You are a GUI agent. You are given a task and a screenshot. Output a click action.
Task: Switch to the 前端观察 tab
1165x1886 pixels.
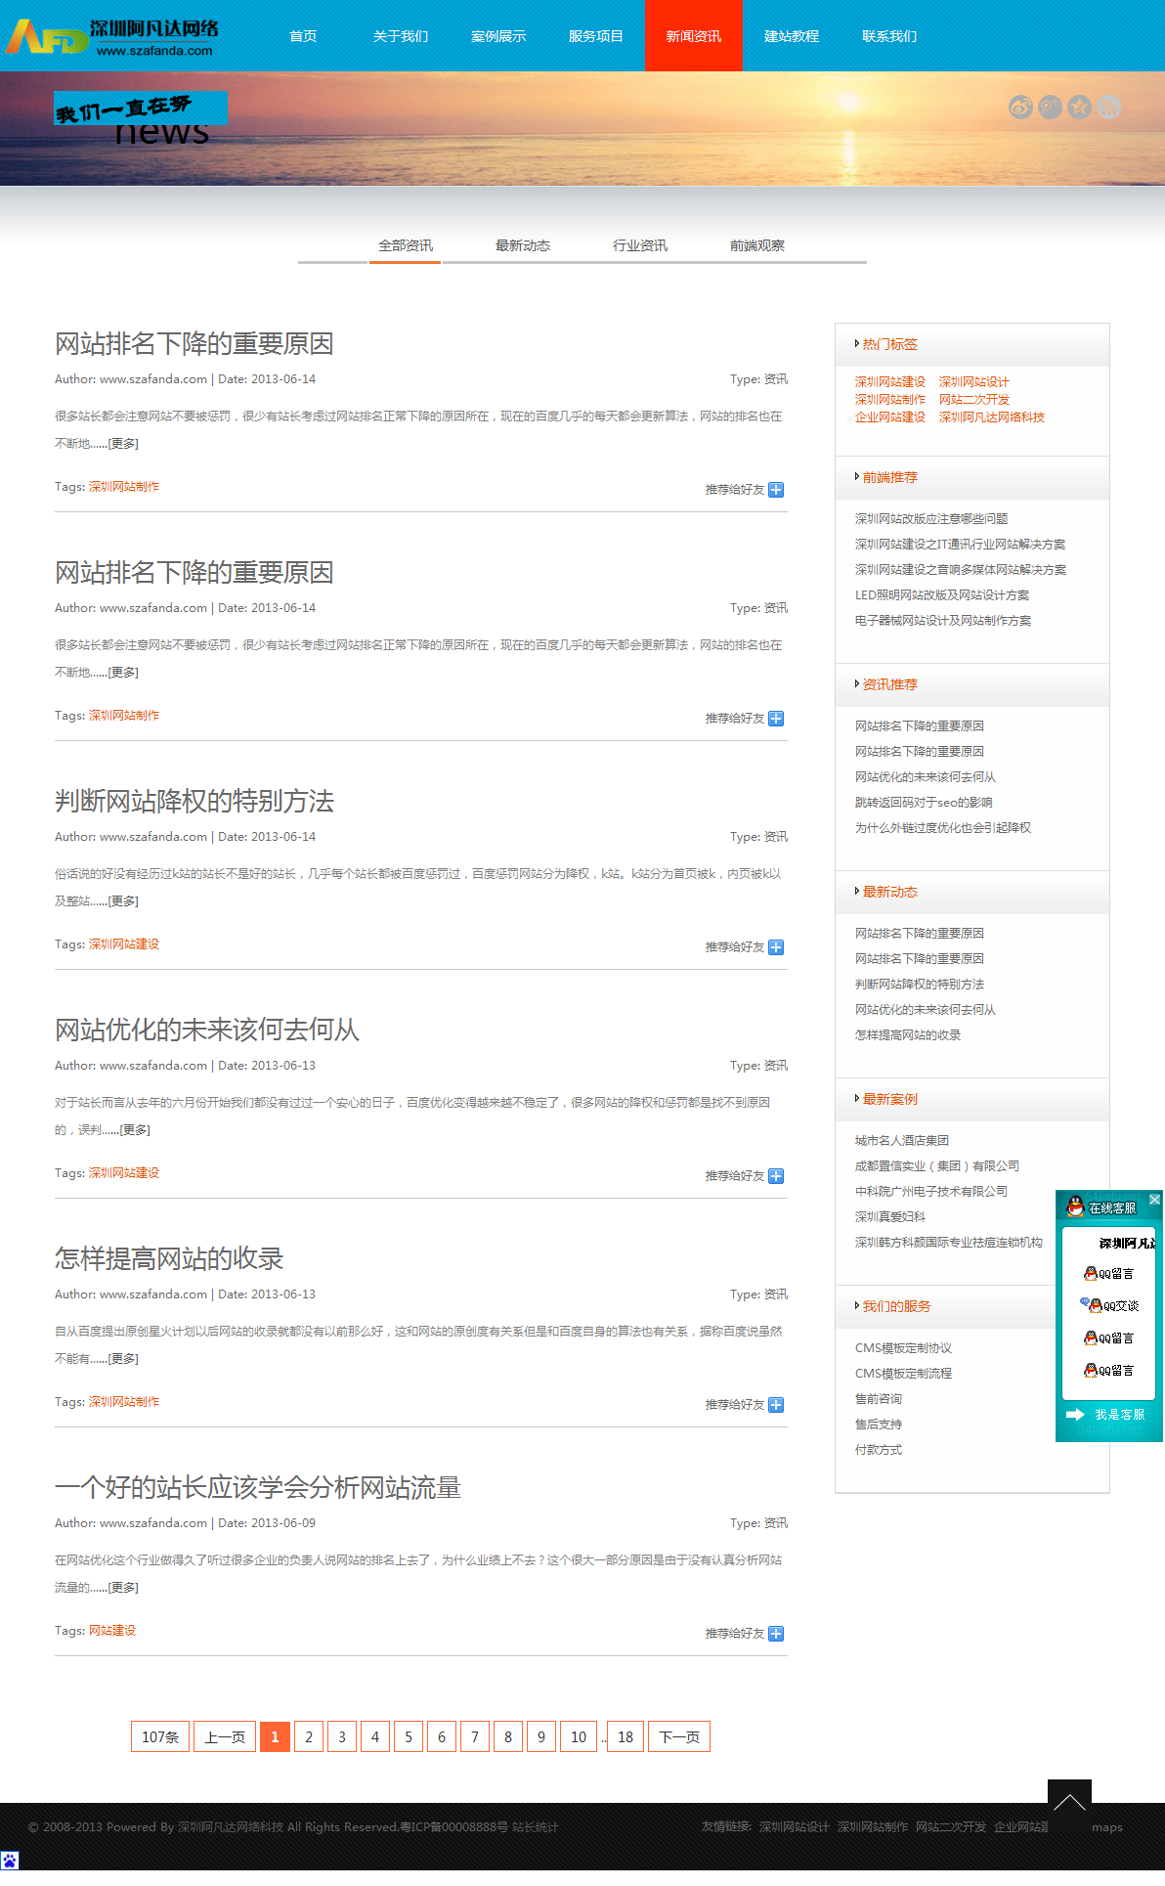[x=757, y=245]
